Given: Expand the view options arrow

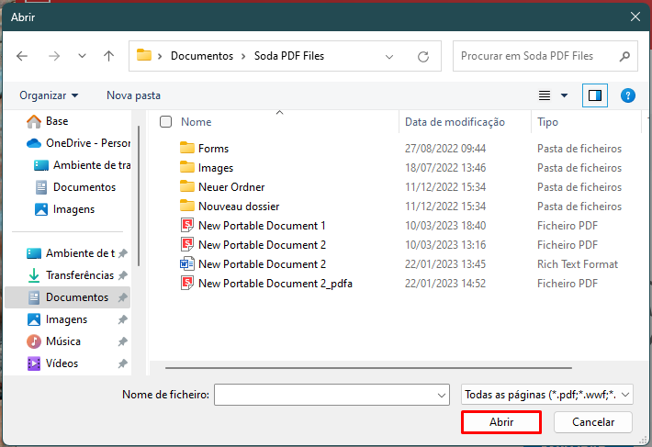Looking at the screenshot, I should pos(564,95).
